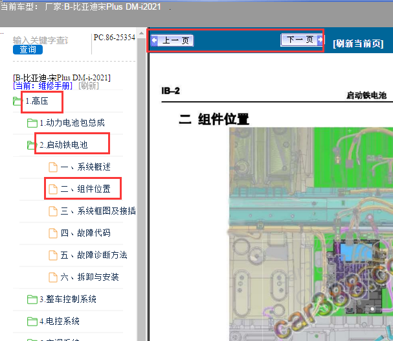The width and height of the screenshot is (393, 341).
Task: Expand the 3.整车控制系统 folder
Action: (x=68, y=299)
